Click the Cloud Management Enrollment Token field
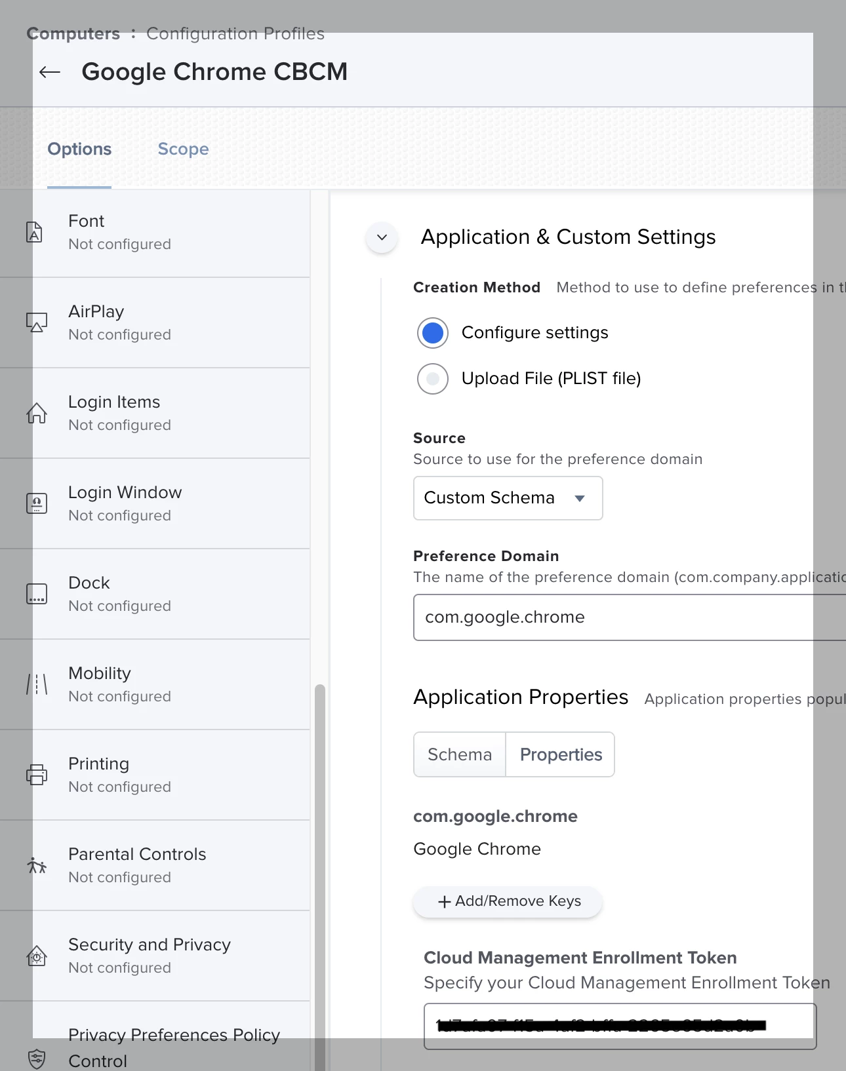846x1071 pixels. pos(620,1026)
